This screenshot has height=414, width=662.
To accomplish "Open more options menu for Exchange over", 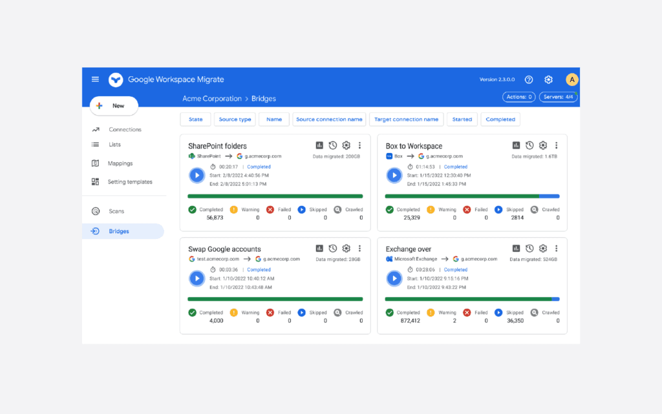I will click(557, 248).
